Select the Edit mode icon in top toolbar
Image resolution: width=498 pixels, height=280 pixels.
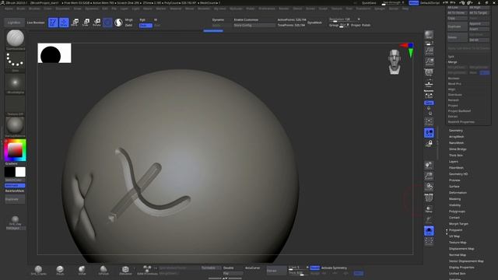53,23
